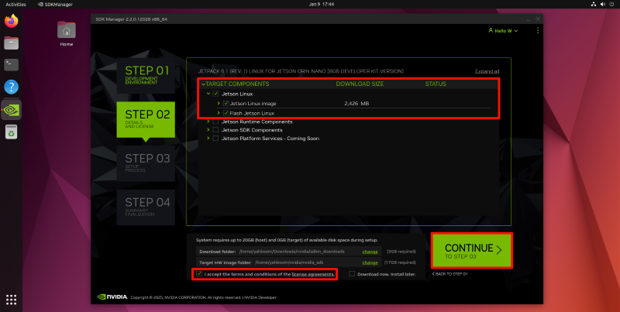The width and height of the screenshot is (620, 312).
Task: Expand the Jetson SDK Components row
Action: pos(208,130)
